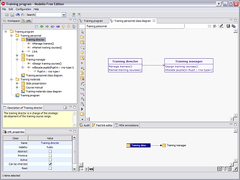Select the orange T text tool in palette
This screenshot has height=180, width=240.
(82, 58)
